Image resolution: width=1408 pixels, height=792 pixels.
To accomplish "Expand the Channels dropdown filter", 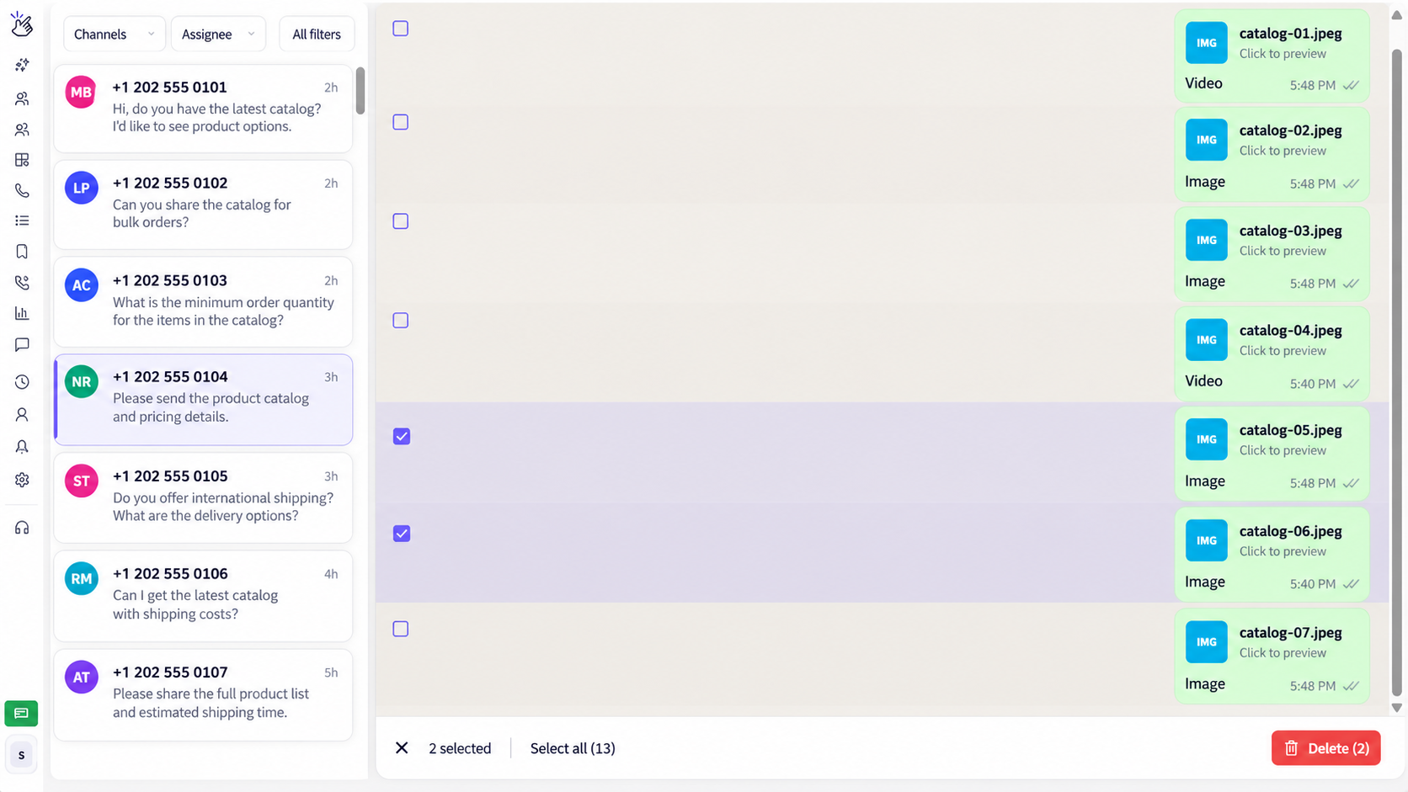I will 115,35.
